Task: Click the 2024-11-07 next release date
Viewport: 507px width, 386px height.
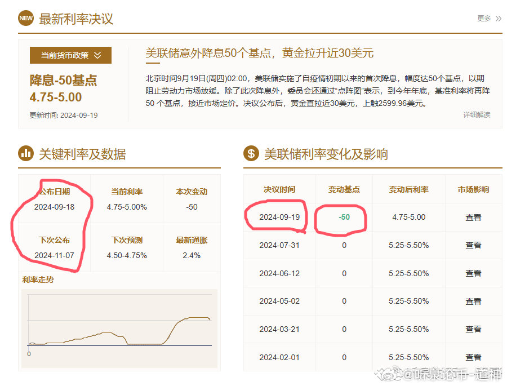Action: [54, 255]
